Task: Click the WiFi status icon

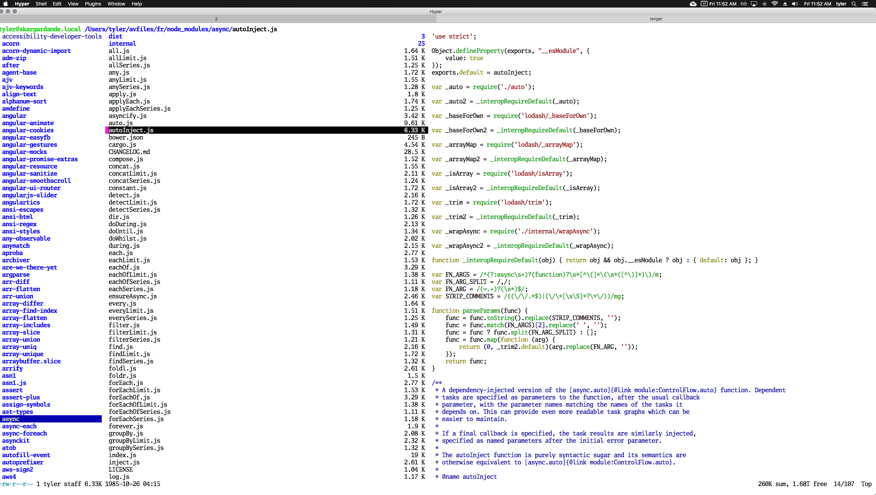Action: tap(773, 4)
